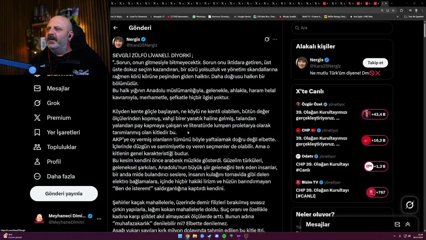Open Ana Sayfa • HBO Max bookmark
Viewport: 426px width, 240px height.
click(x=361, y=16)
